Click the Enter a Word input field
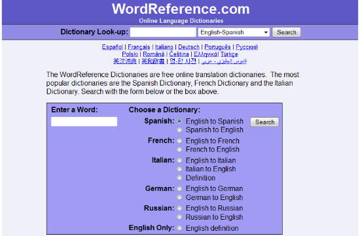Viewport: 360px width, 236px height. pyautogui.click(x=84, y=122)
